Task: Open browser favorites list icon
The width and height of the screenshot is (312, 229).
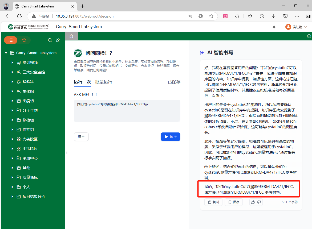Action: [250, 16]
